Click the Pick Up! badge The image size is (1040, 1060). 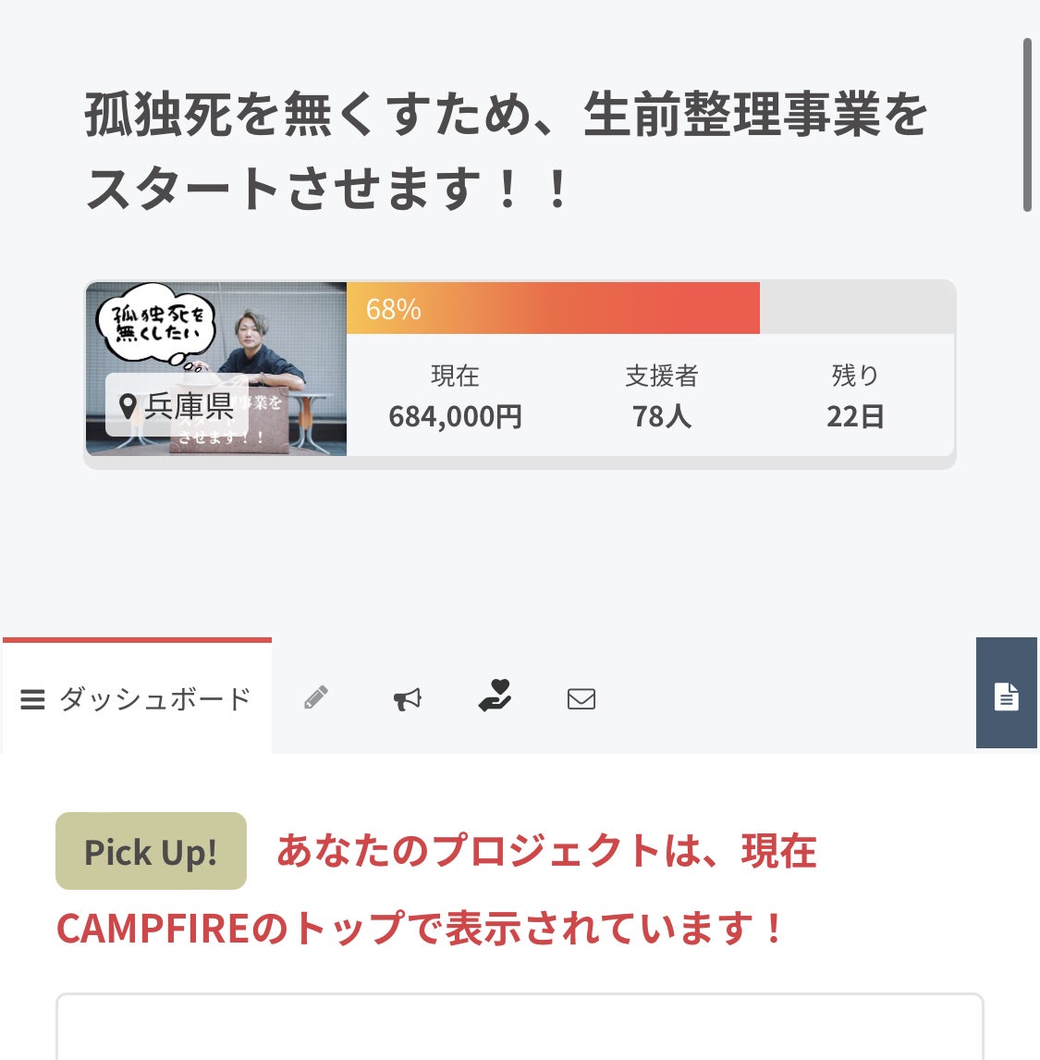151,851
